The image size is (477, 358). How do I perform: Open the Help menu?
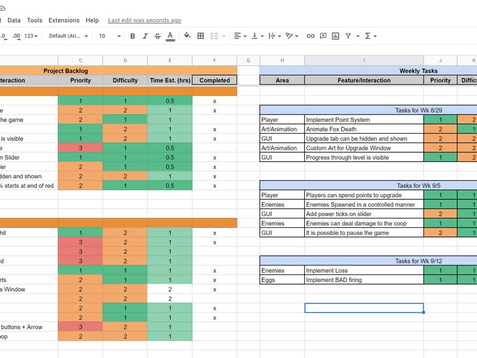92,20
